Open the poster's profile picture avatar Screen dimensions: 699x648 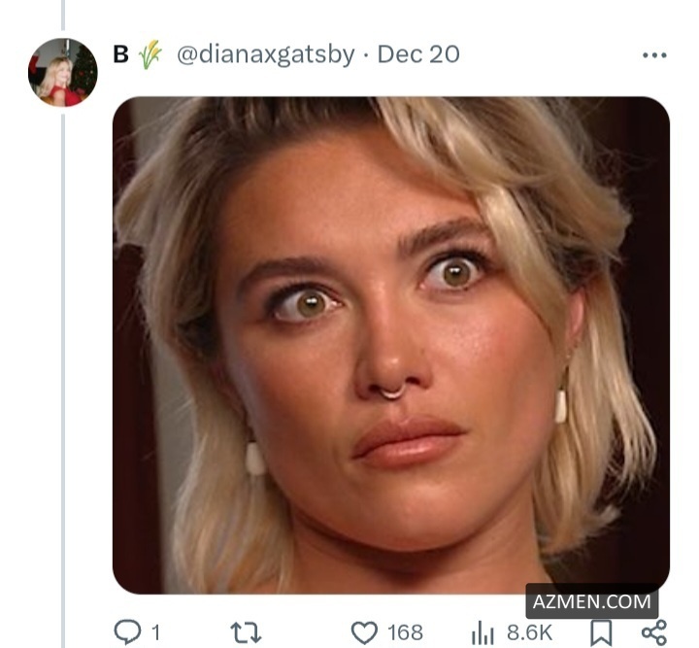click(63, 73)
